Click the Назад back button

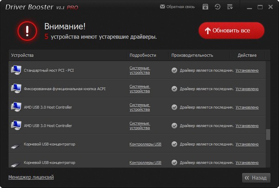[x=256, y=177]
